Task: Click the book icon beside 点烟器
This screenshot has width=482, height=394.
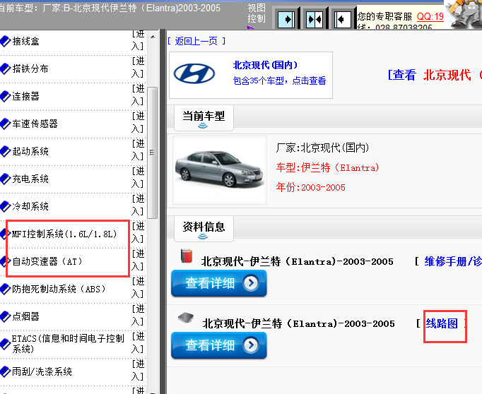Action: click(x=5, y=316)
